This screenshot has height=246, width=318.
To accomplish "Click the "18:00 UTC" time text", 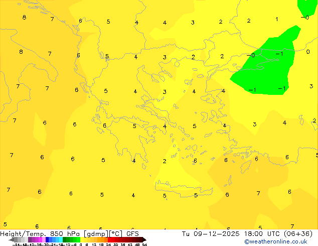I will pos(263,233).
